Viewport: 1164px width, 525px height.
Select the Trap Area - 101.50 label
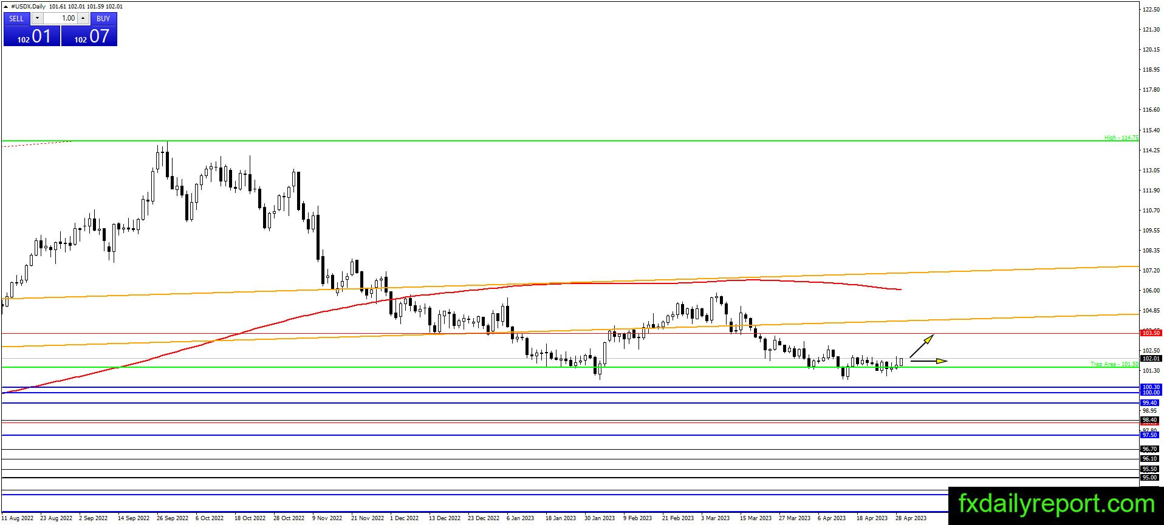[1114, 364]
